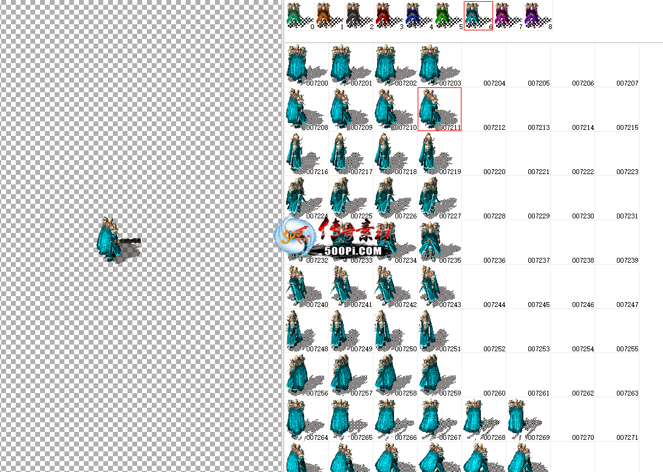Viewport: 663px width, 472px height.
Task: Select the empty frame slot labeled 007204
Action: [x=484, y=66]
